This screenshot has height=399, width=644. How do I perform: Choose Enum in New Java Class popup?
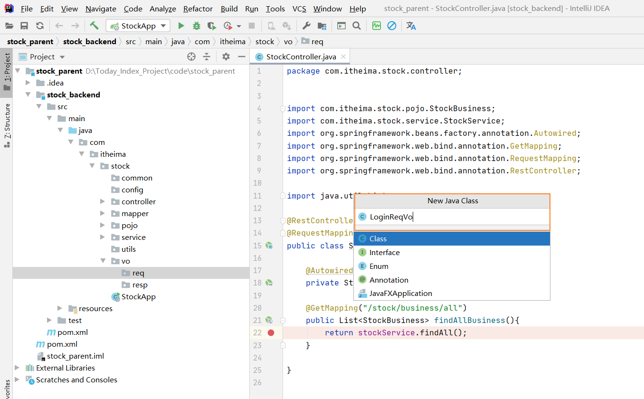(452, 266)
